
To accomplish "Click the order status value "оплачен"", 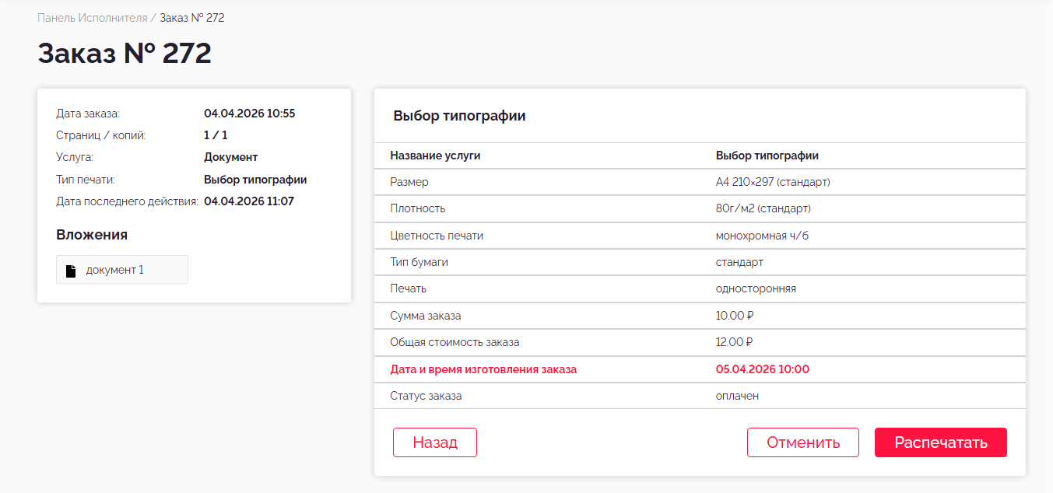I will 737,396.
